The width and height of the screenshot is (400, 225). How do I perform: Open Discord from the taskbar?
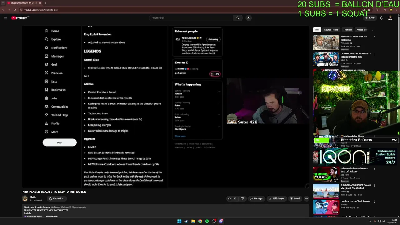coord(221,221)
